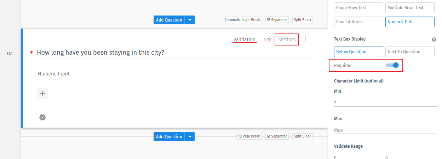Screen dimensions: 442x159
Task: Click the lower Add Question button
Action: (169, 136)
